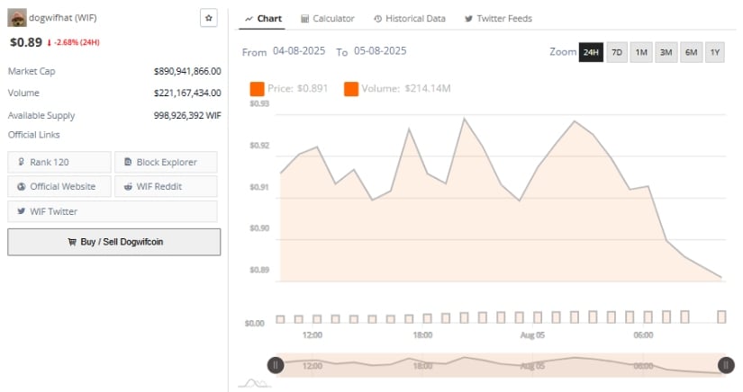Image resolution: width=743 pixels, height=392 pixels.
Task: Click the Aug 05 axis label
Action: click(532, 335)
